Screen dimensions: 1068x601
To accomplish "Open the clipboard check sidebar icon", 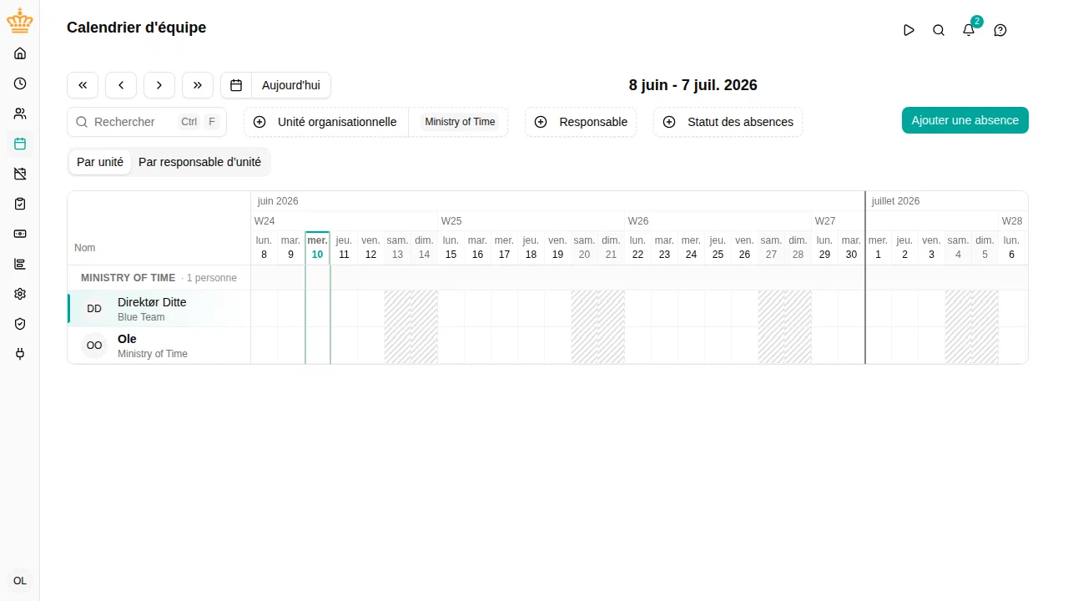I will 20,204.
